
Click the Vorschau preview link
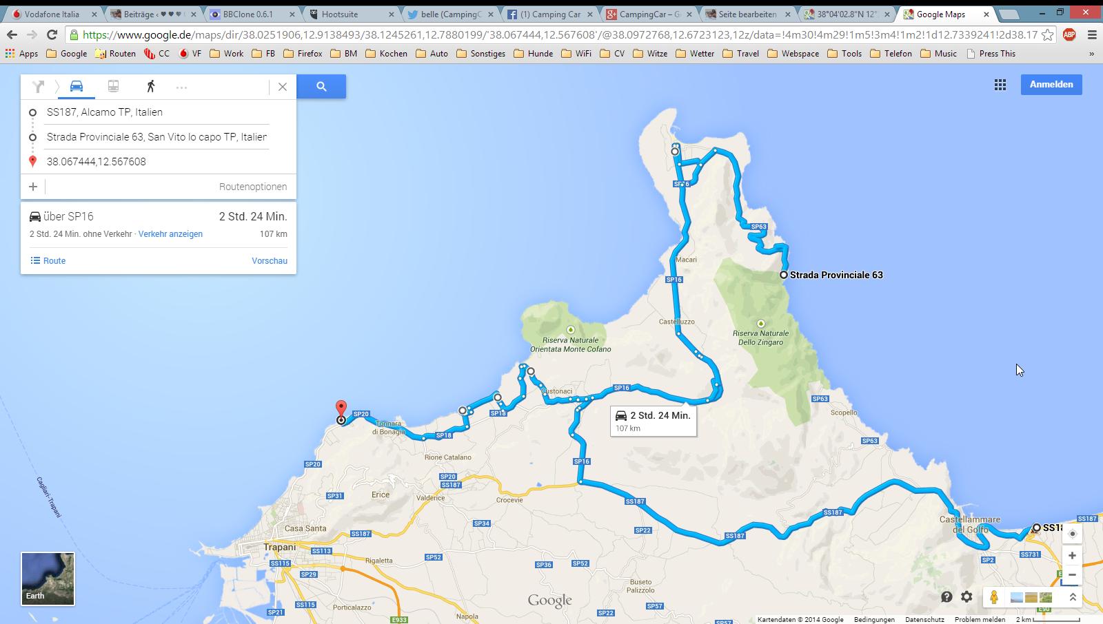[x=270, y=261]
